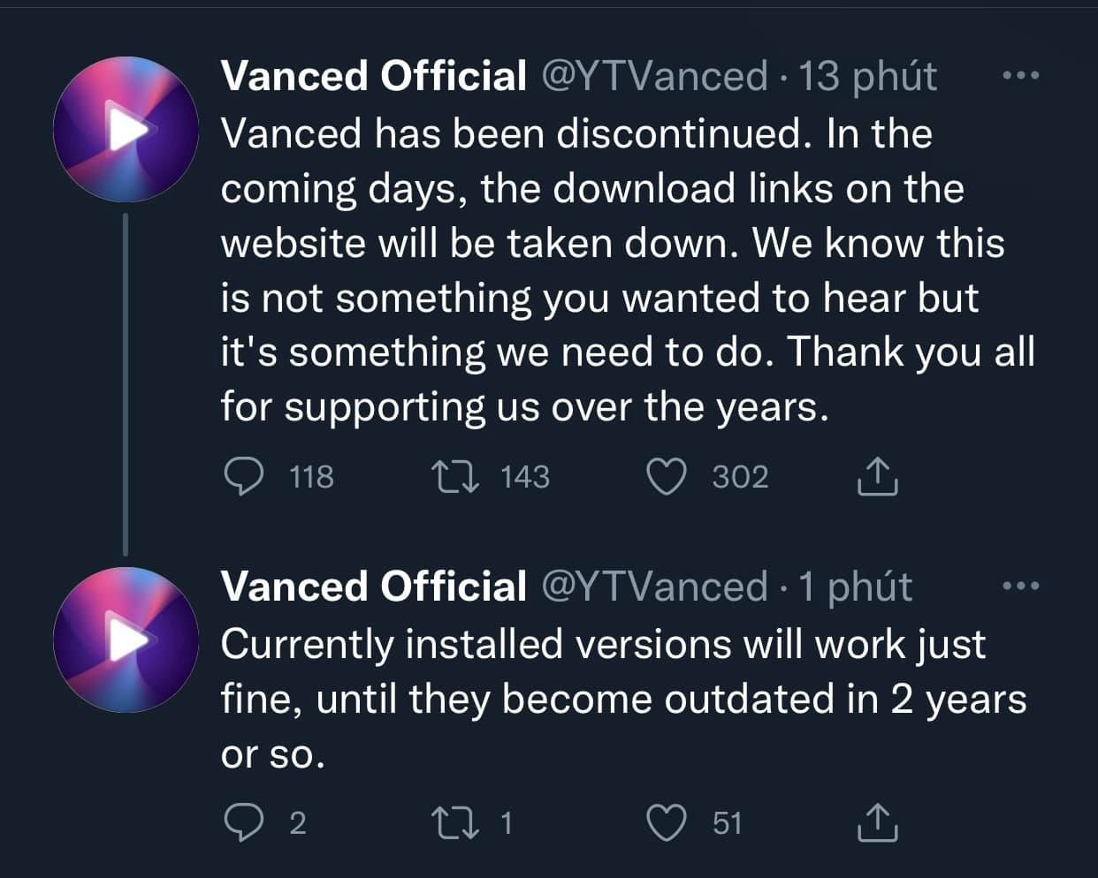Open 'Vanced Official' name on the second tweet
This screenshot has width=1098, height=878.
point(373,587)
